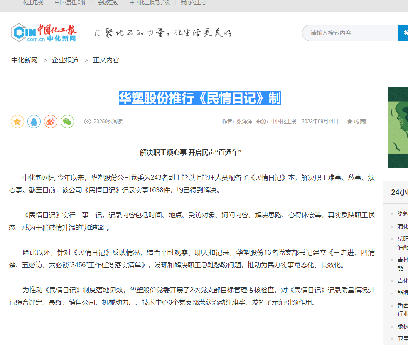Open 我的化工号 in top navigation
408x345 pixels.
pos(193,2)
